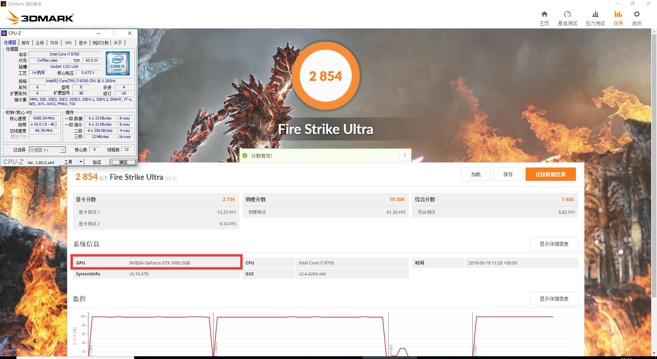Click the orange 比较联机结果 button
The height and width of the screenshot is (359, 657).
550,174
